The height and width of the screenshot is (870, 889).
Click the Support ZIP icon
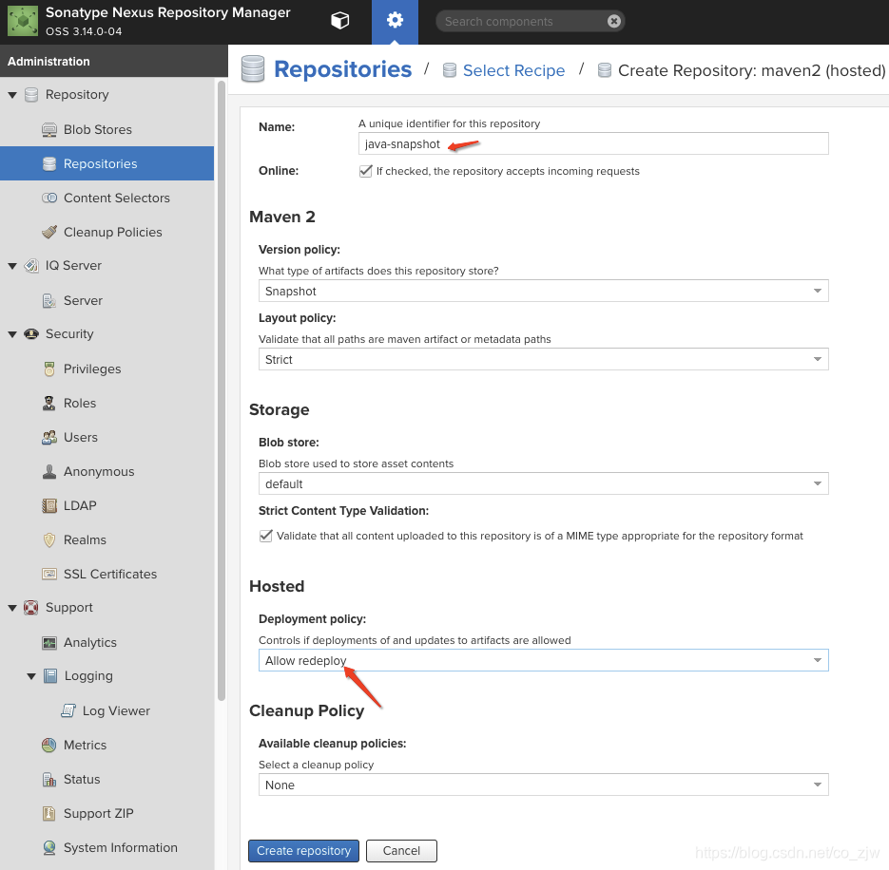pyautogui.click(x=49, y=813)
